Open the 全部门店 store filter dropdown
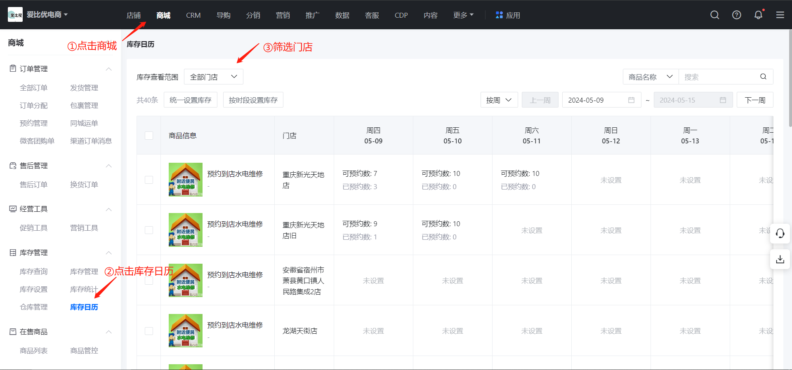792x370 pixels. click(214, 77)
